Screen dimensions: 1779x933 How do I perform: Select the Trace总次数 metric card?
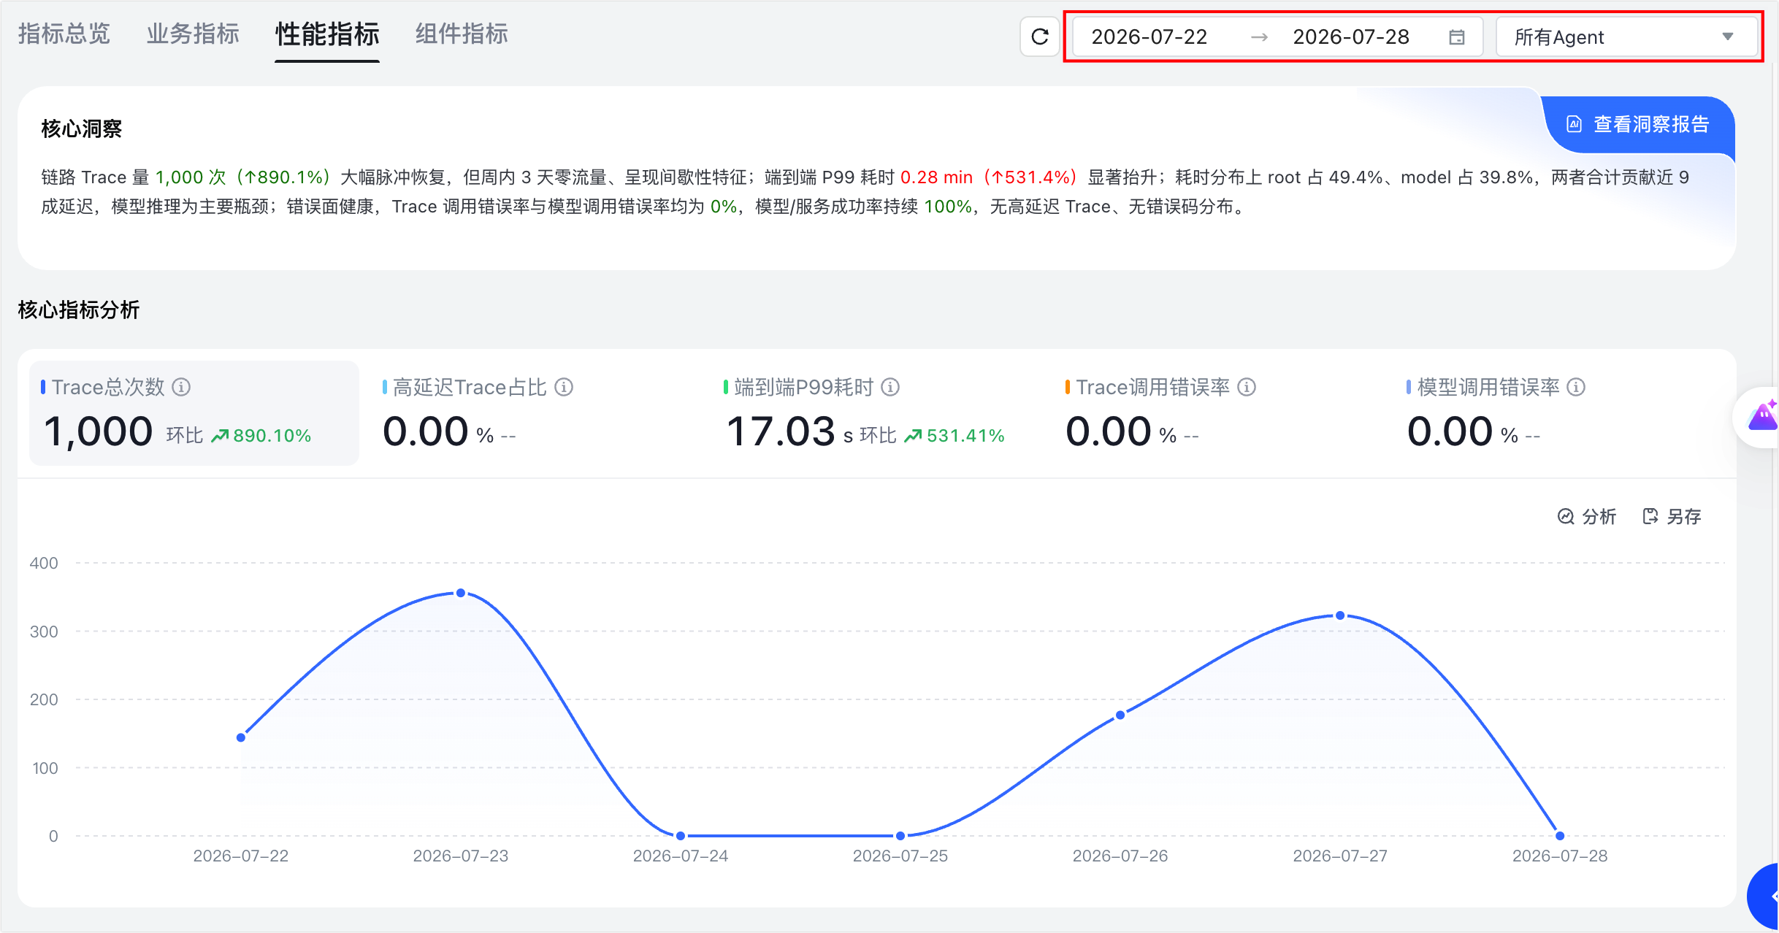pyautogui.click(x=194, y=413)
